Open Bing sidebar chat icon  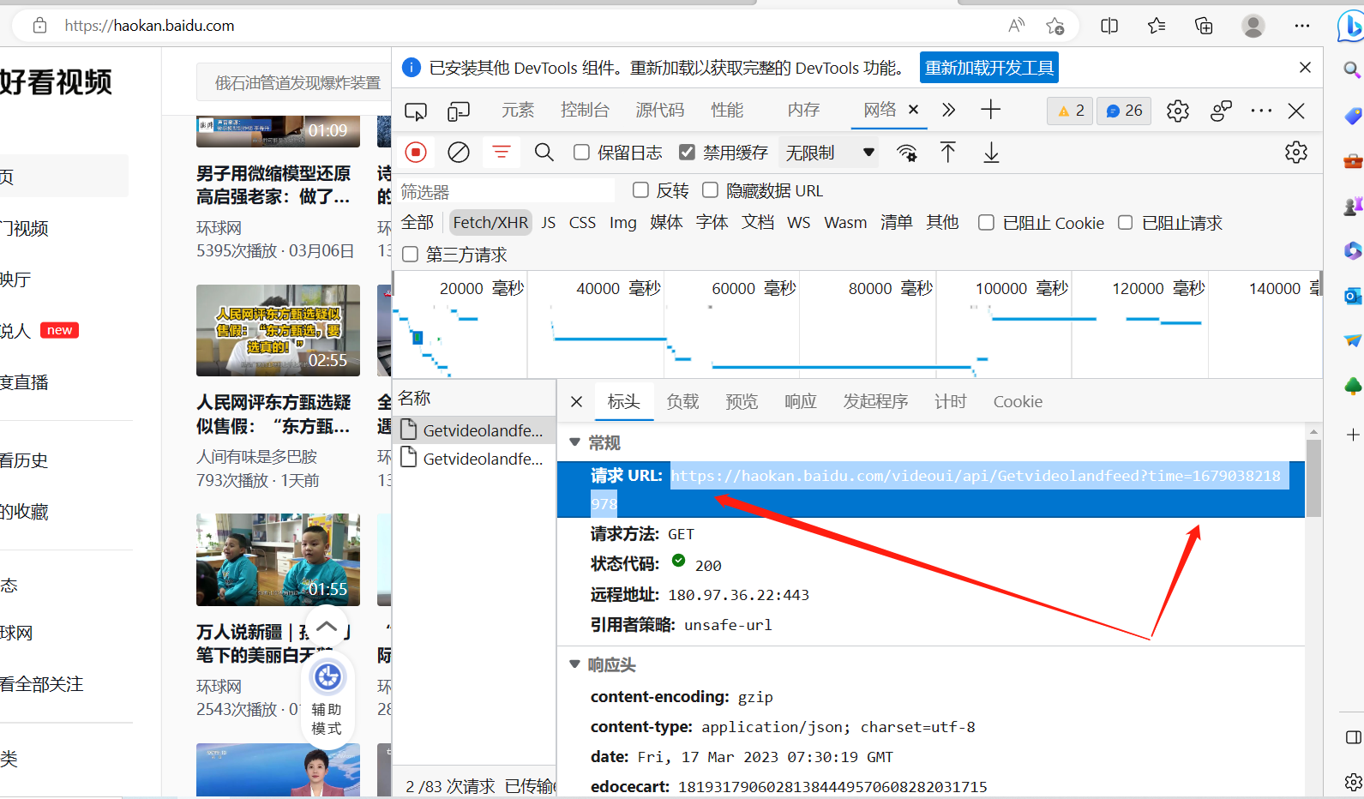point(1350,26)
